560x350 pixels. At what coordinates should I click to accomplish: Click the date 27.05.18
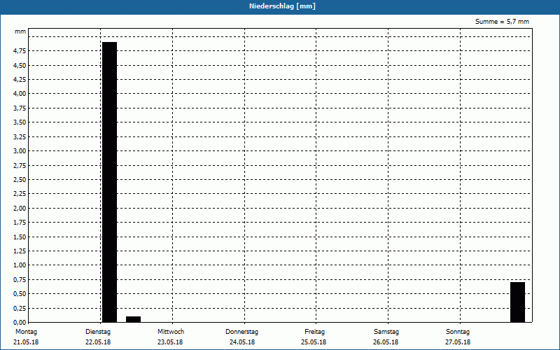[x=458, y=342]
